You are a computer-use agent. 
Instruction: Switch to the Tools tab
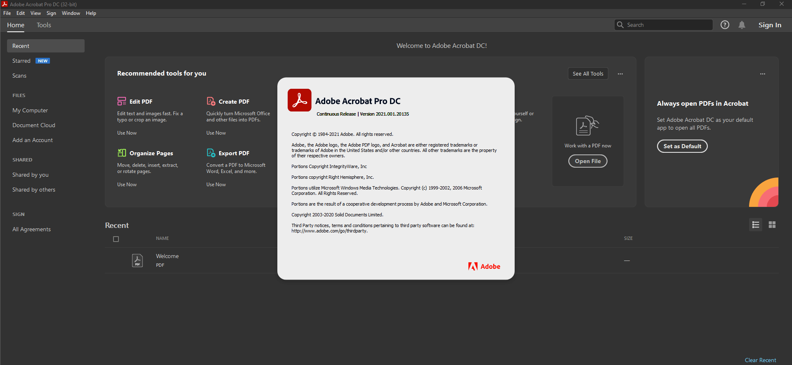[x=44, y=25]
